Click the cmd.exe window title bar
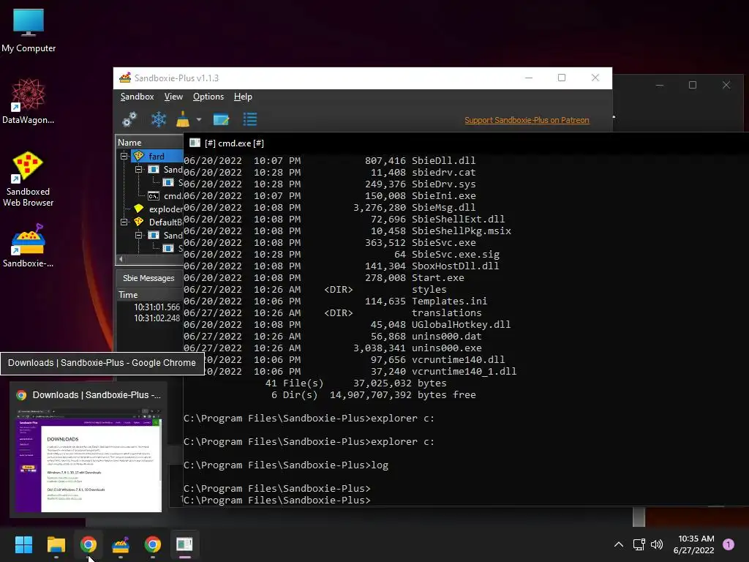Image resolution: width=749 pixels, height=562 pixels. tap(466, 143)
